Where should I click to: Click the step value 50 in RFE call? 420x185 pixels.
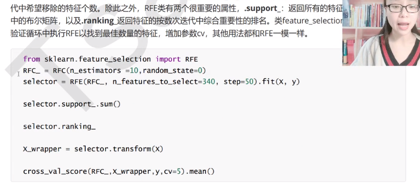(249, 82)
